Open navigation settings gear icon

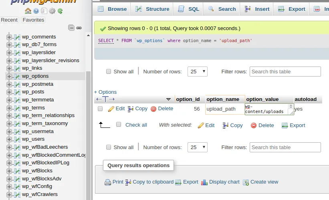pyautogui.click(x=52, y=11)
